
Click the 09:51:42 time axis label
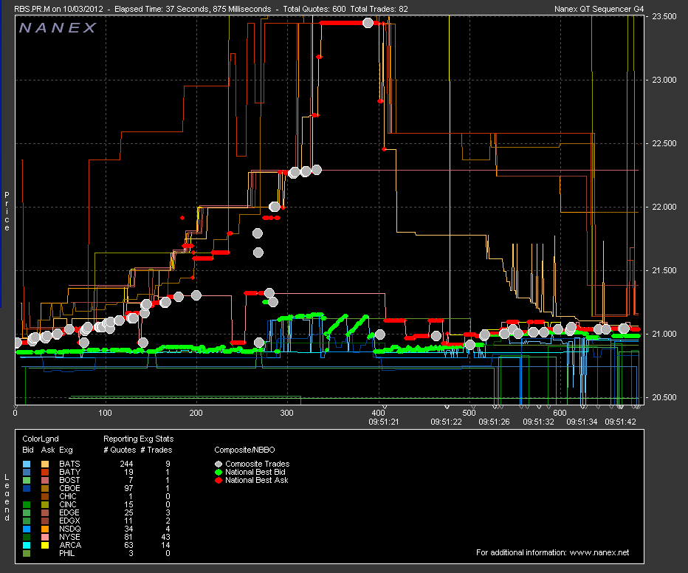[x=621, y=422]
